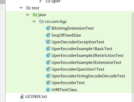Click the Utf8TestClass class icon
The image size is (134, 102).
pos(48,90)
